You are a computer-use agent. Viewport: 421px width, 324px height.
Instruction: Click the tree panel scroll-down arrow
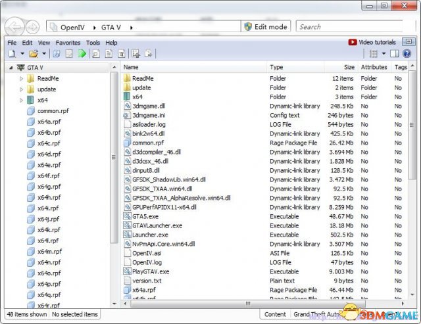[114, 304]
